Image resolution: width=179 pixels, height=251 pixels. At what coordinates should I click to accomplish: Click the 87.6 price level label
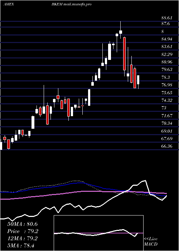click(x=165, y=24)
